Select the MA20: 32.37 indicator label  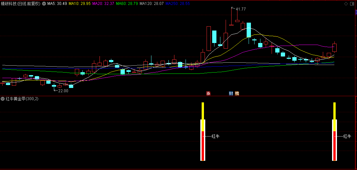point(103,4)
